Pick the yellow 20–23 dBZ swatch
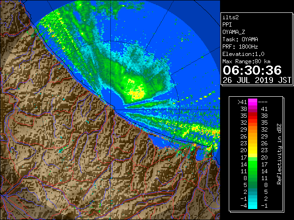 (253, 150)
